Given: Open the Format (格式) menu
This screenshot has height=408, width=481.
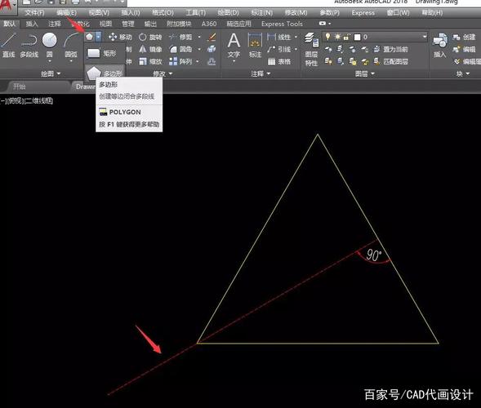Looking at the screenshot, I should 163,13.
